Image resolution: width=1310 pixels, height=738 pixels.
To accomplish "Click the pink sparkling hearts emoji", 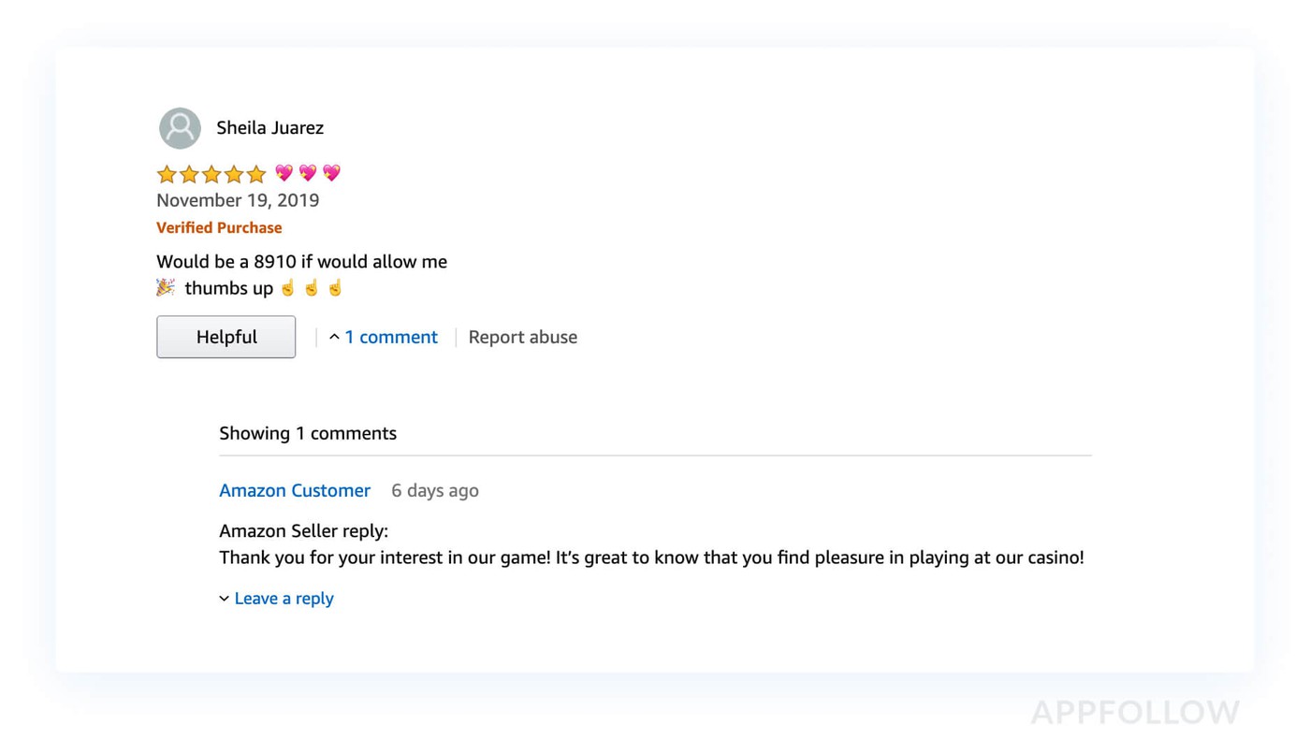I will [x=308, y=173].
